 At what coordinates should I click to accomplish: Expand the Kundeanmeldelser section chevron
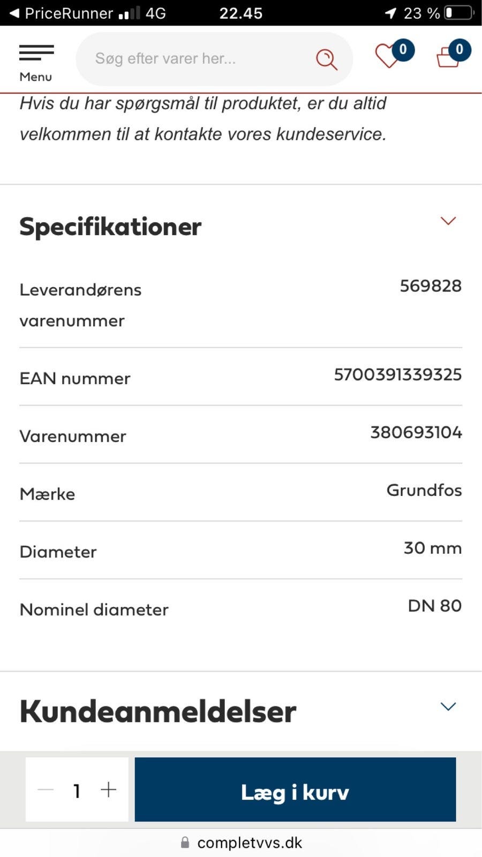(448, 706)
